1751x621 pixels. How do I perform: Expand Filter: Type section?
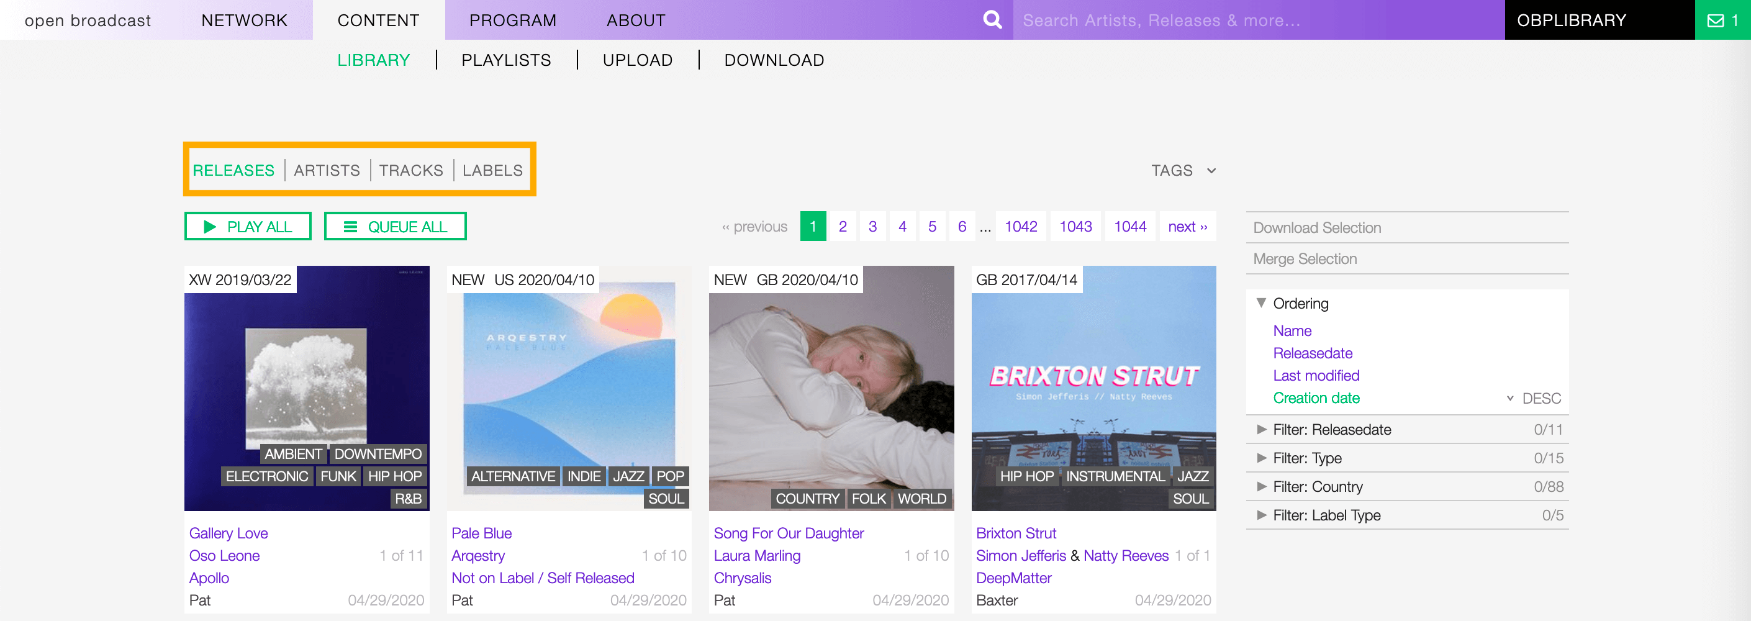coord(1407,458)
